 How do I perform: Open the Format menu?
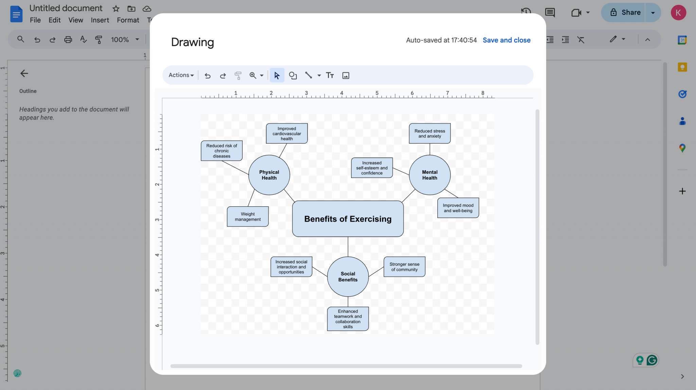coord(127,20)
